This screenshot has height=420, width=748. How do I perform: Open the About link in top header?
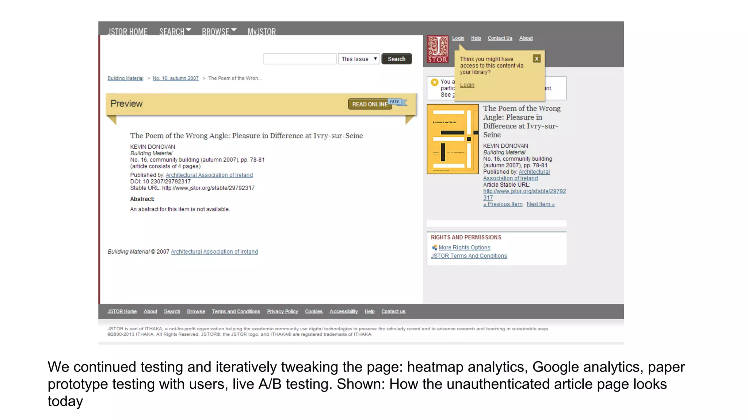(x=526, y=38)
